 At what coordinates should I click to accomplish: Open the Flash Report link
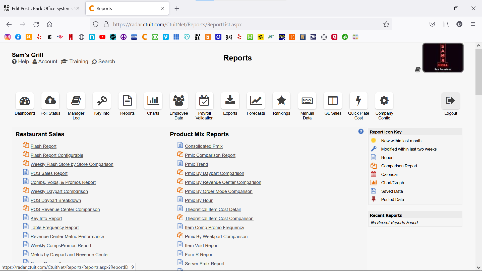point(43,146)
